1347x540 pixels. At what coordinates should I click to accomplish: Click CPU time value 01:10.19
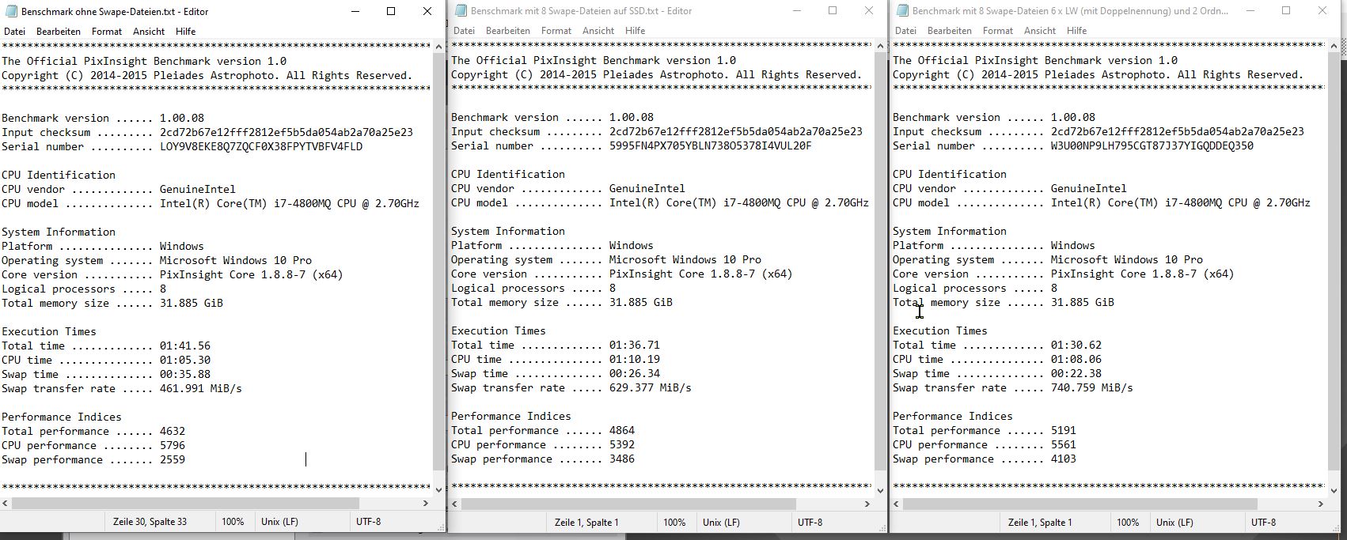pos(635,359)
